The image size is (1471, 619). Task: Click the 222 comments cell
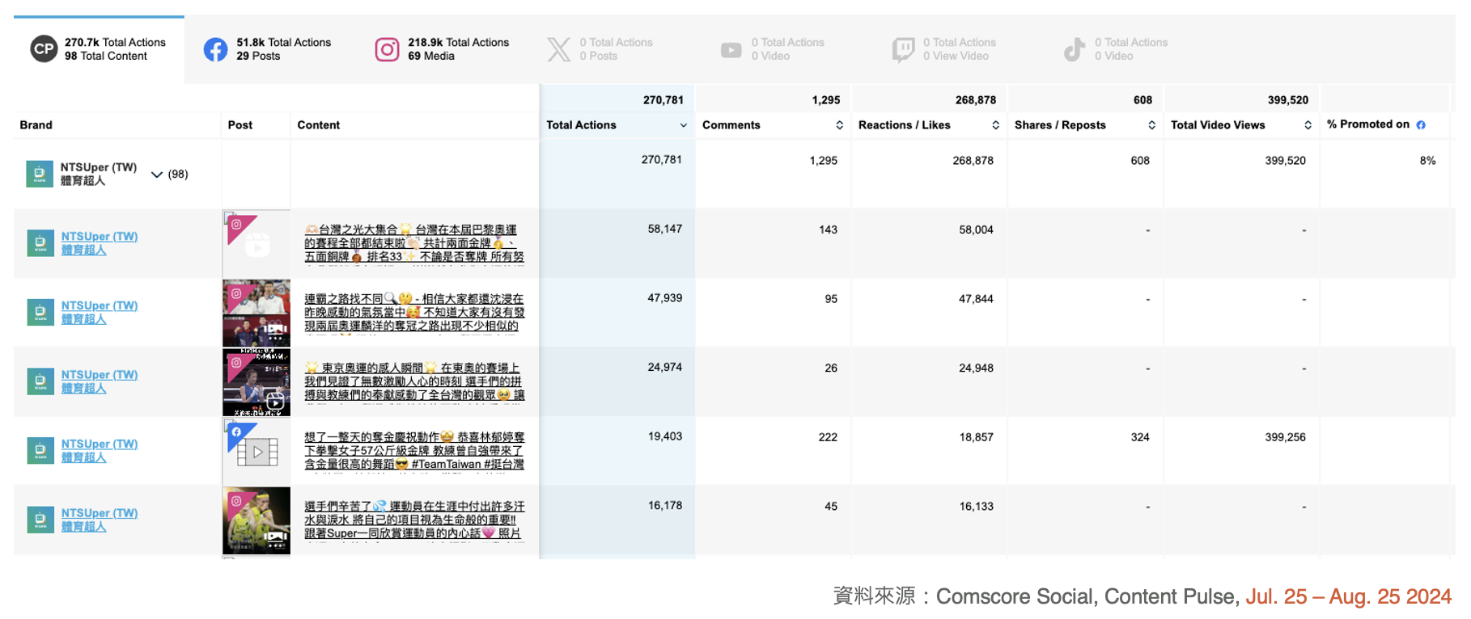coord(828,437)
